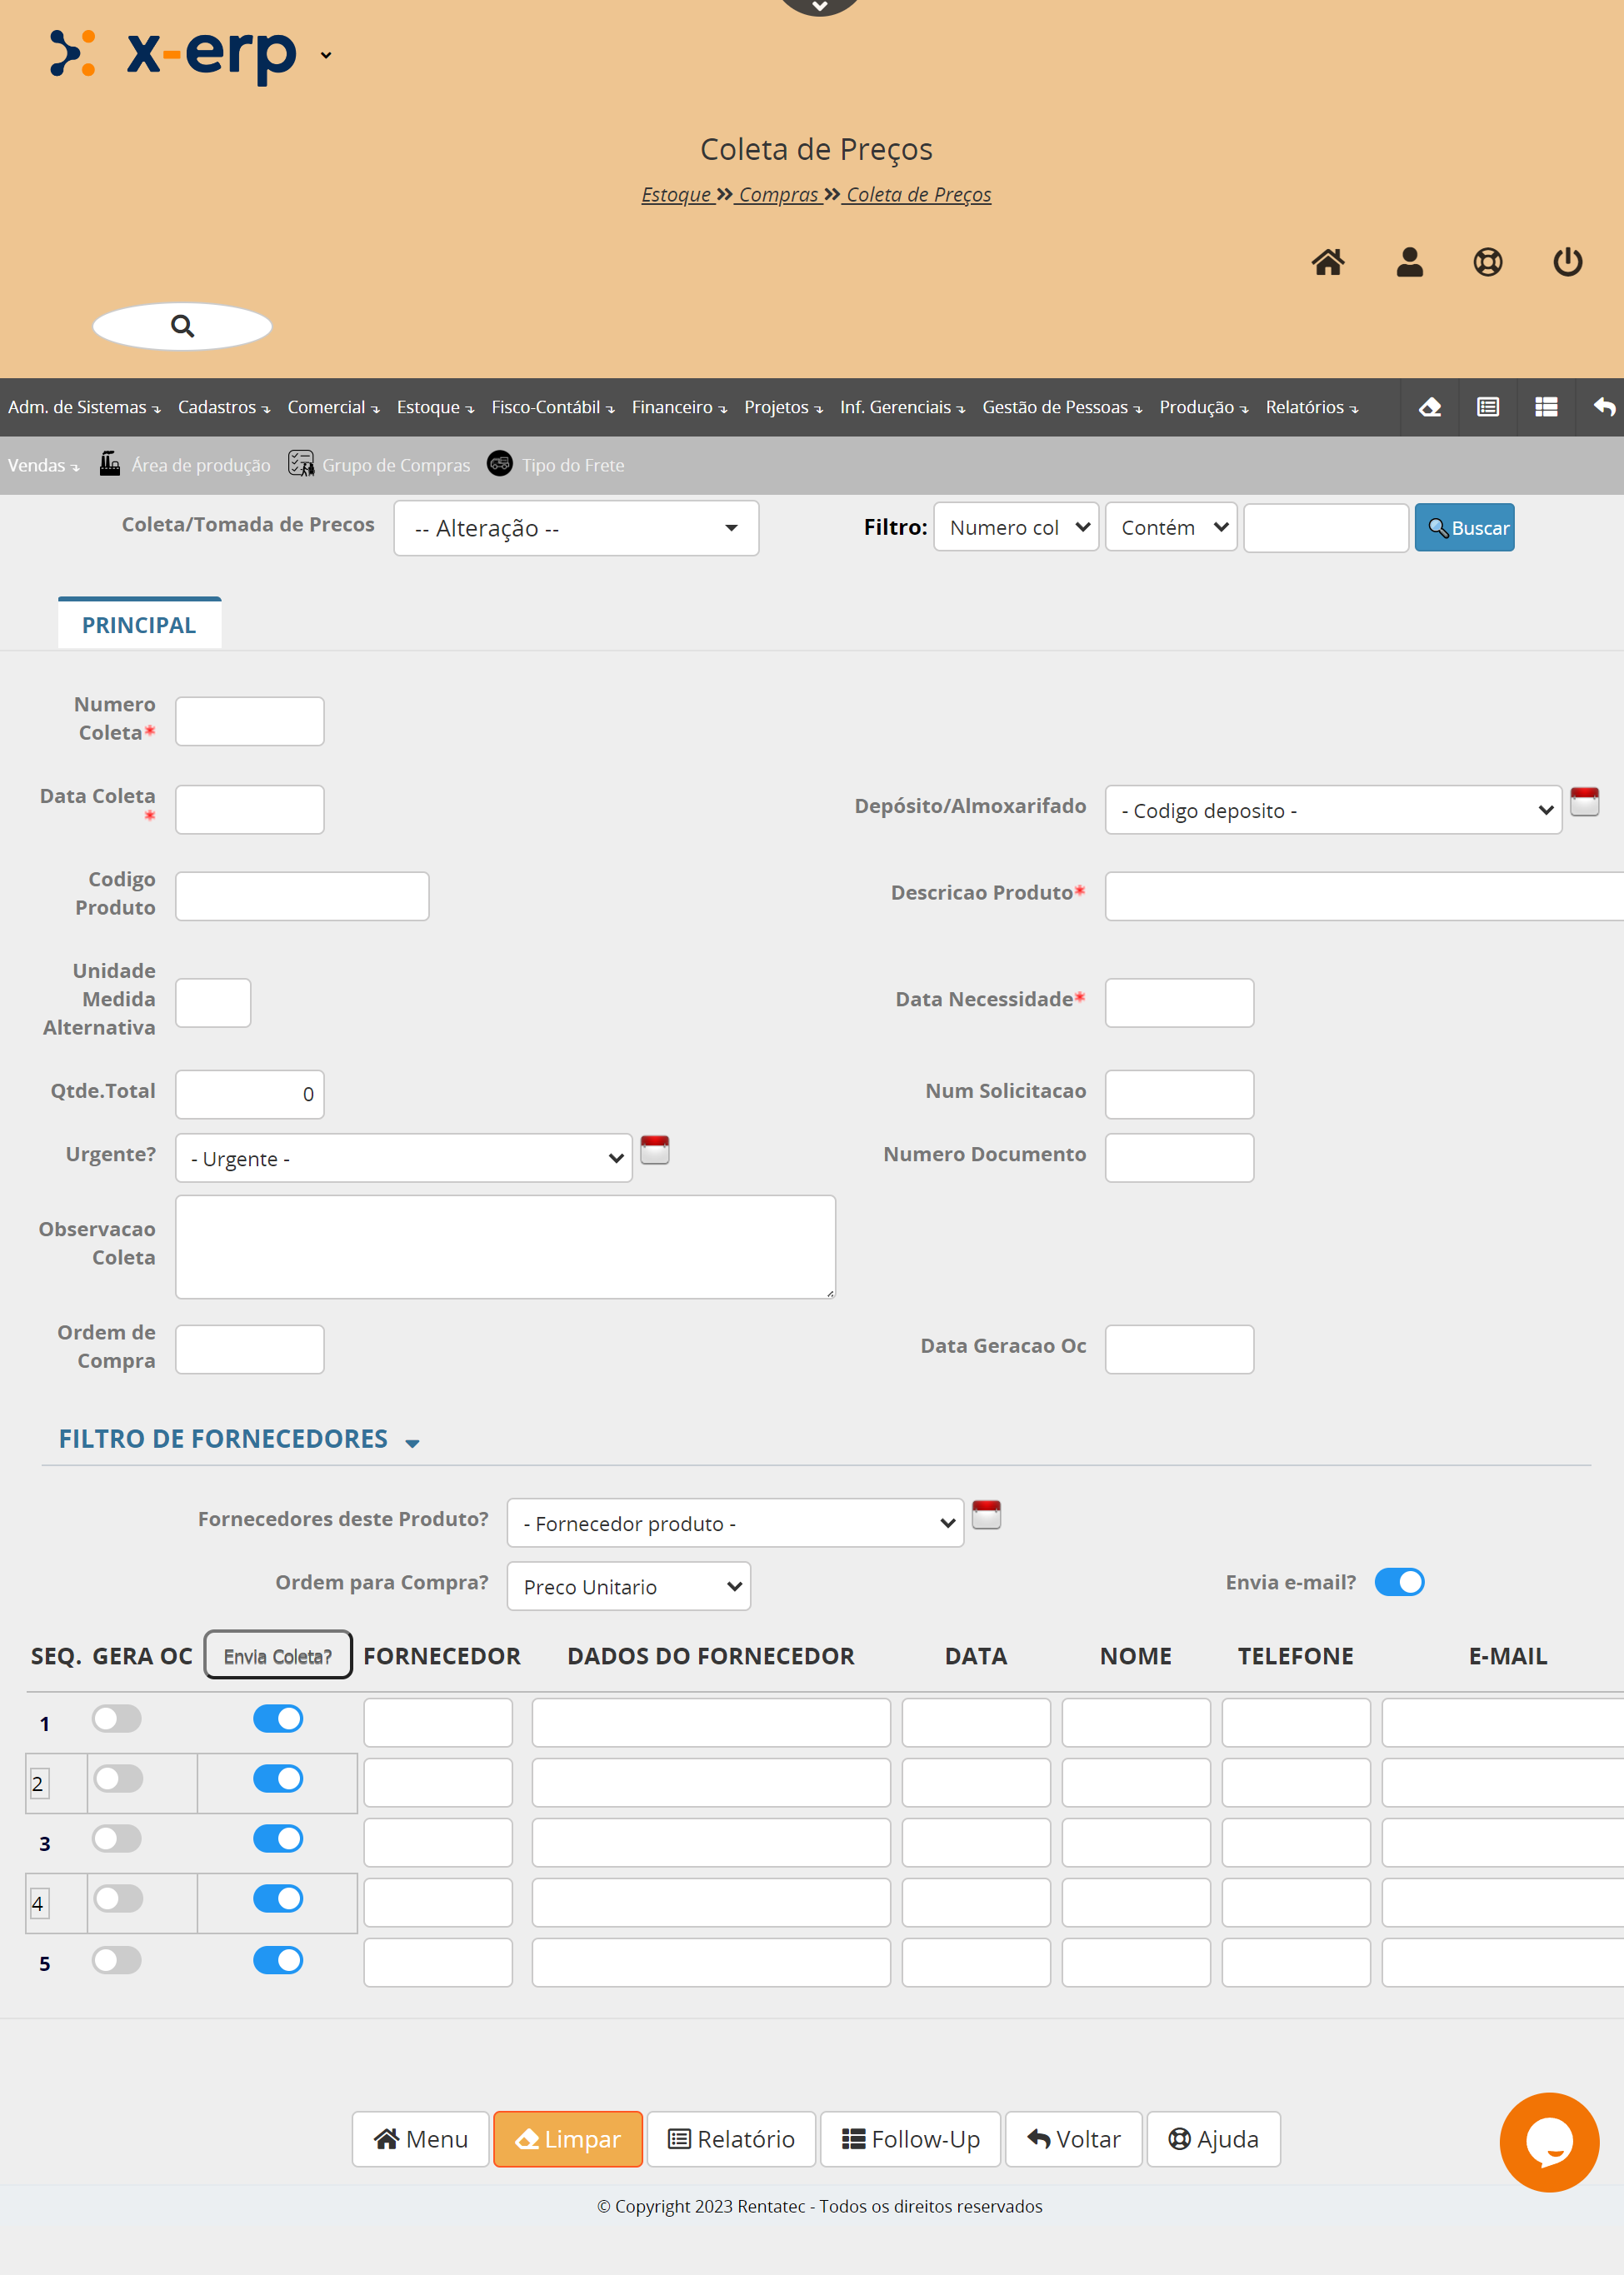This screenshot has width=1624, height=2275.
Task: Toggle the Envia e-mail switch
Action: click(x=1399, y=1582)
